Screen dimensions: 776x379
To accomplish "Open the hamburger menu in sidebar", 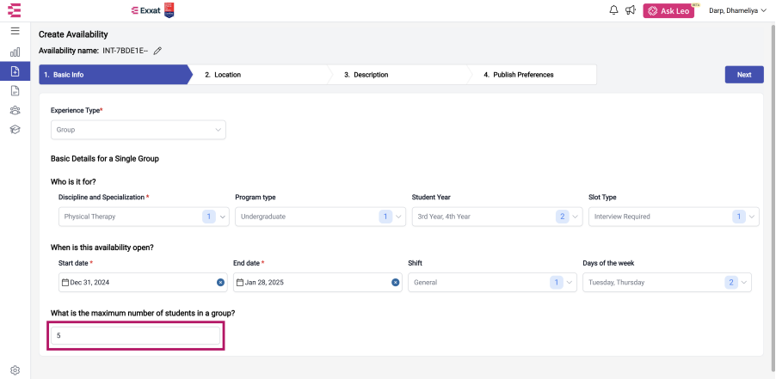I will point(15,31).
